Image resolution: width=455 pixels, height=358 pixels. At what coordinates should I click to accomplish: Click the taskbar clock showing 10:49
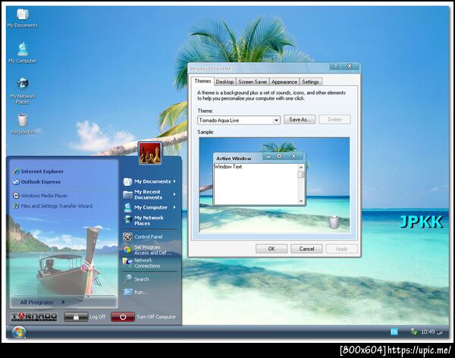pos(428,331)
